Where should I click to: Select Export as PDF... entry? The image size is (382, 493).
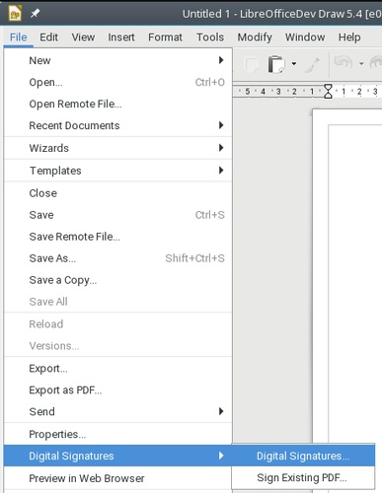(118, 390)
